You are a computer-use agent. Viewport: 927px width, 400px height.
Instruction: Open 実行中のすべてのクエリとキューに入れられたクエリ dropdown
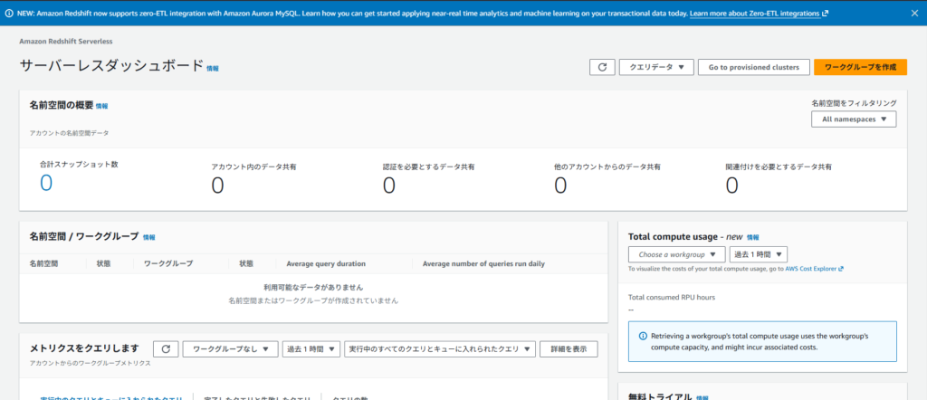point(440,349)
